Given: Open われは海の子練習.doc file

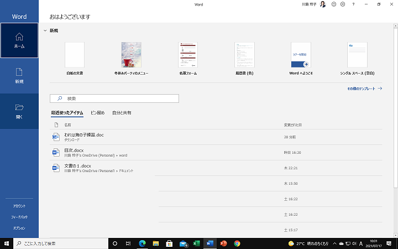Looking at the screenshot, I should click(x=216, y=137).
